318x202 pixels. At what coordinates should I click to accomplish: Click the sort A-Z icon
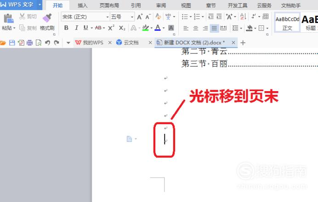point(243,17)
